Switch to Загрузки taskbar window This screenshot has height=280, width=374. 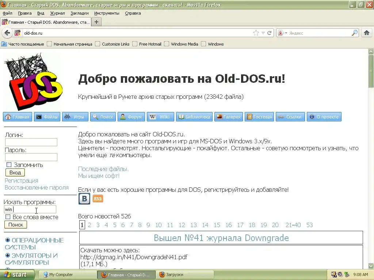pyautogui.click(x=185, y=275)
